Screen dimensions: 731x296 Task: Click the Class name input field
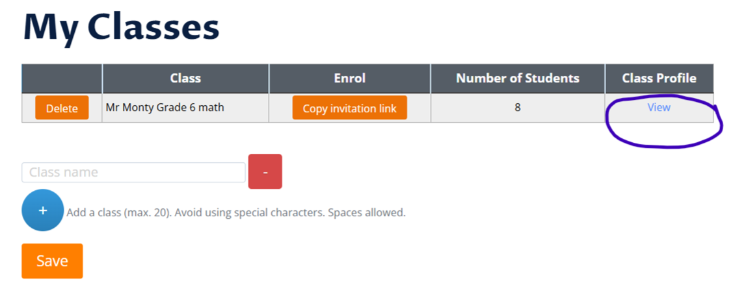click(x=133, y=173)
